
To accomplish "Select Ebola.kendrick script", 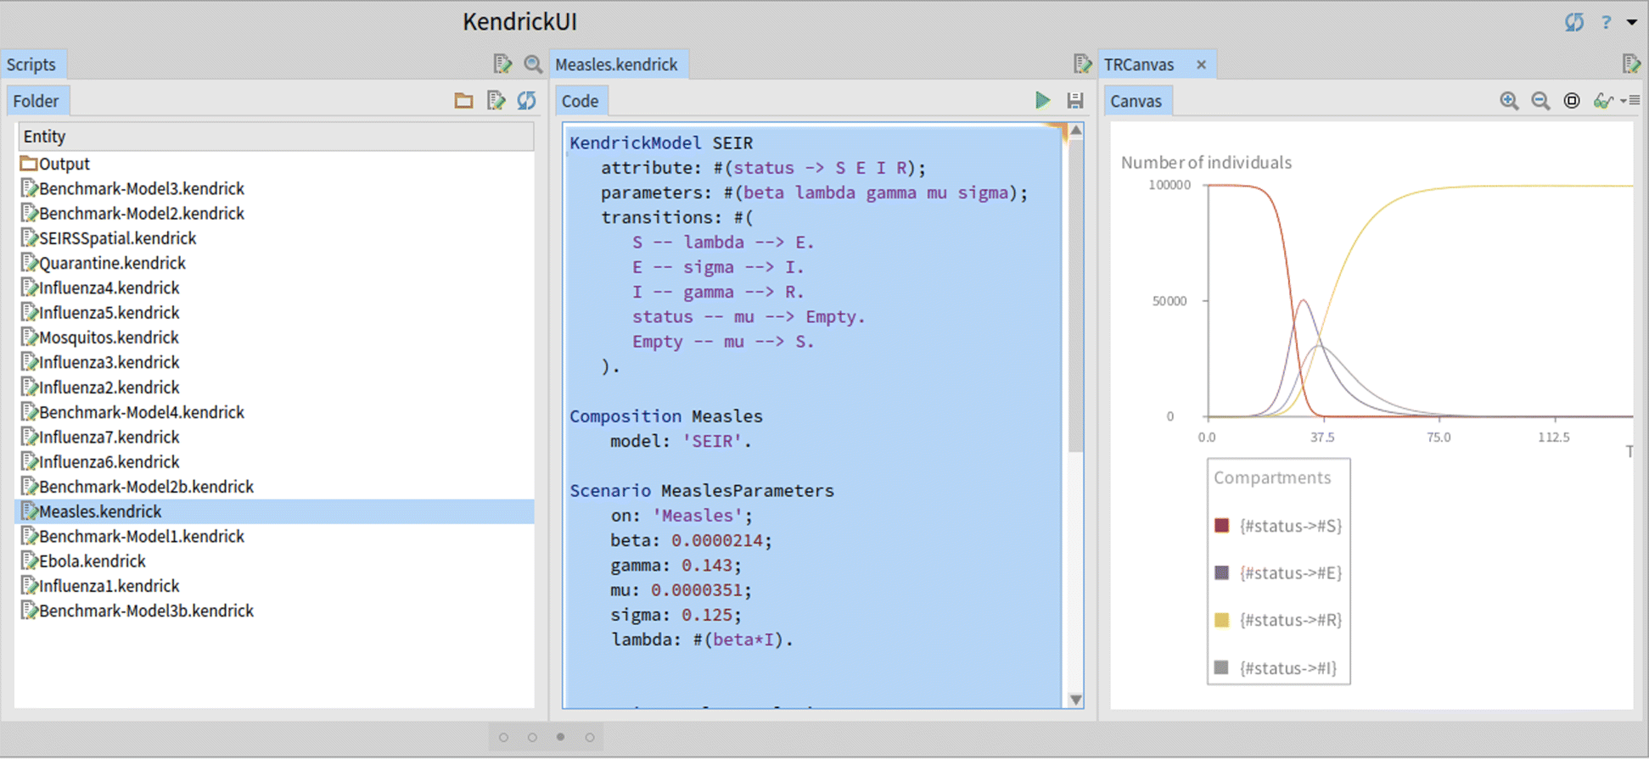I will (x=83, y=561).
